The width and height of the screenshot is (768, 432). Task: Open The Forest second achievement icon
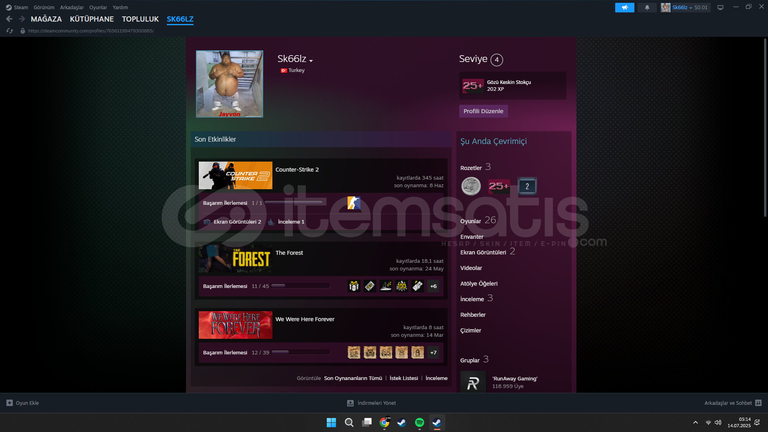(370, 286)
